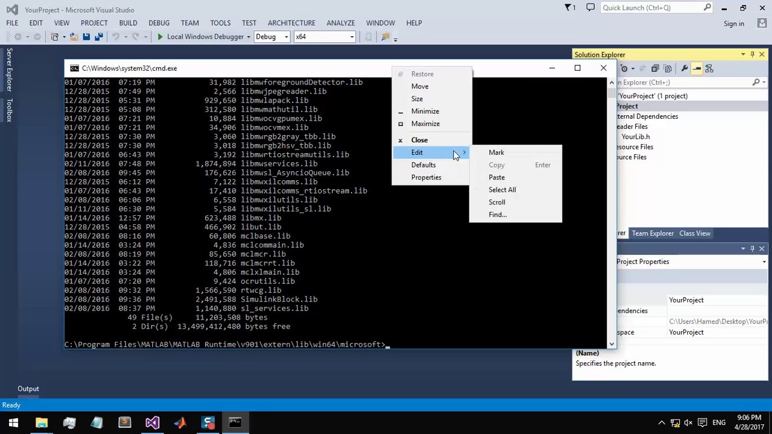Open the x64 platform dropdown

[324, 37]
